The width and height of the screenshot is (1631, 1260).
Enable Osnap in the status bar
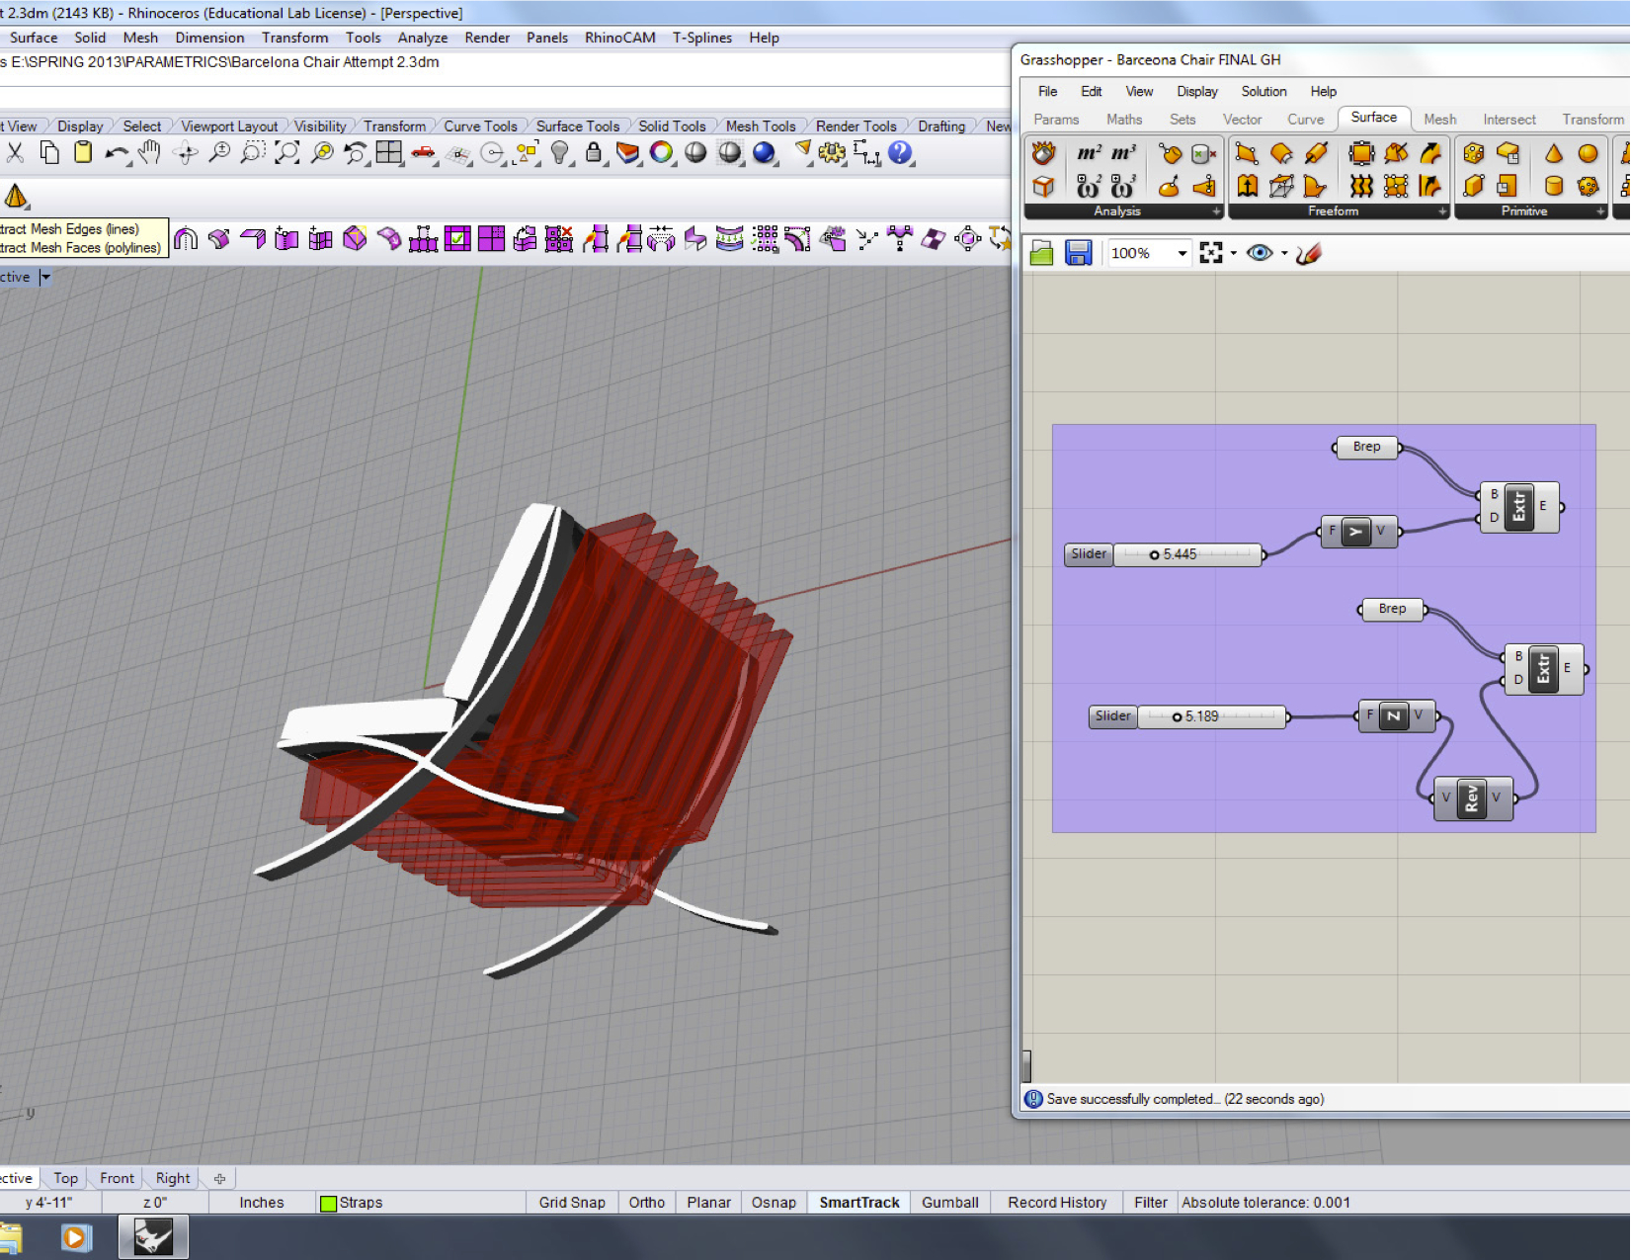[x=773, y=1203]
